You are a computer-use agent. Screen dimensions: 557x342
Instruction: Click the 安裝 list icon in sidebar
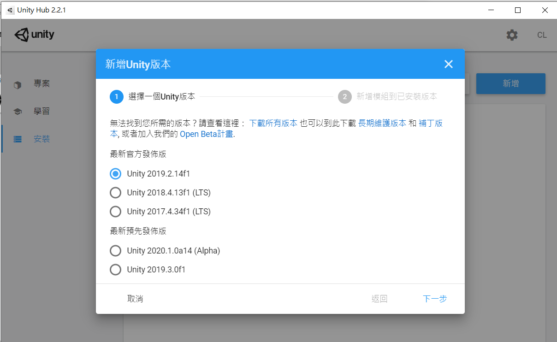(18, 139)
